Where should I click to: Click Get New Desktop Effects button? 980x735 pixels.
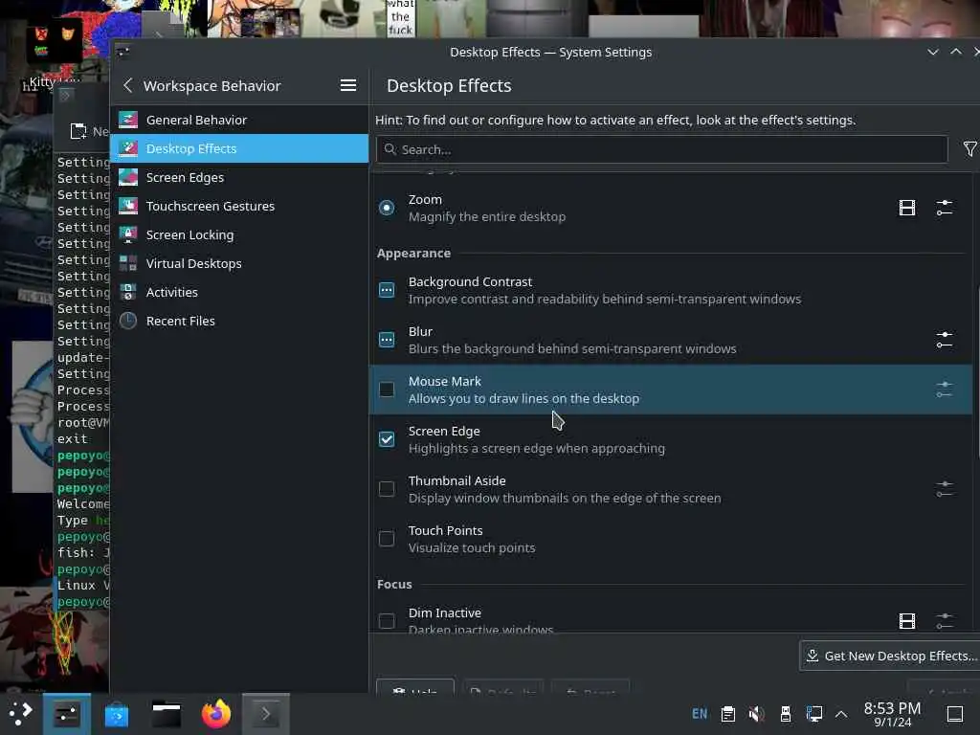pos(891,656)
